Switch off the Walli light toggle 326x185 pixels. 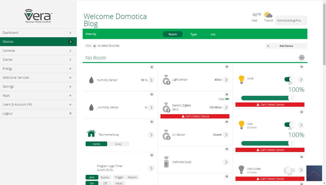click(289, 125)
